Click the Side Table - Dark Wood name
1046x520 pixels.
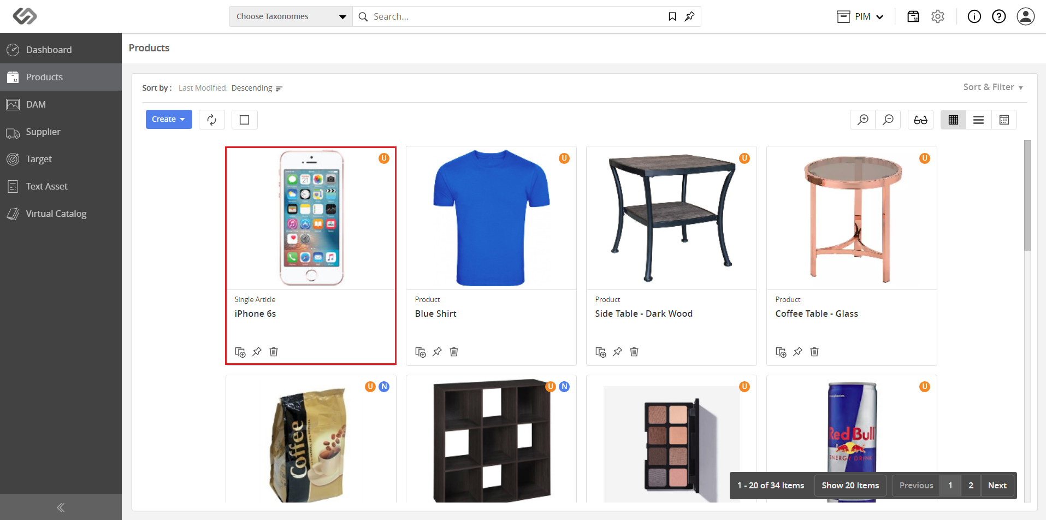tap(643, 314)
